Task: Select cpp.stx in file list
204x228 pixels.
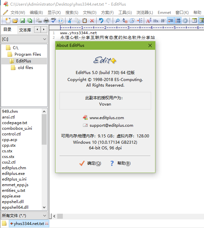Action: (9, 145)
